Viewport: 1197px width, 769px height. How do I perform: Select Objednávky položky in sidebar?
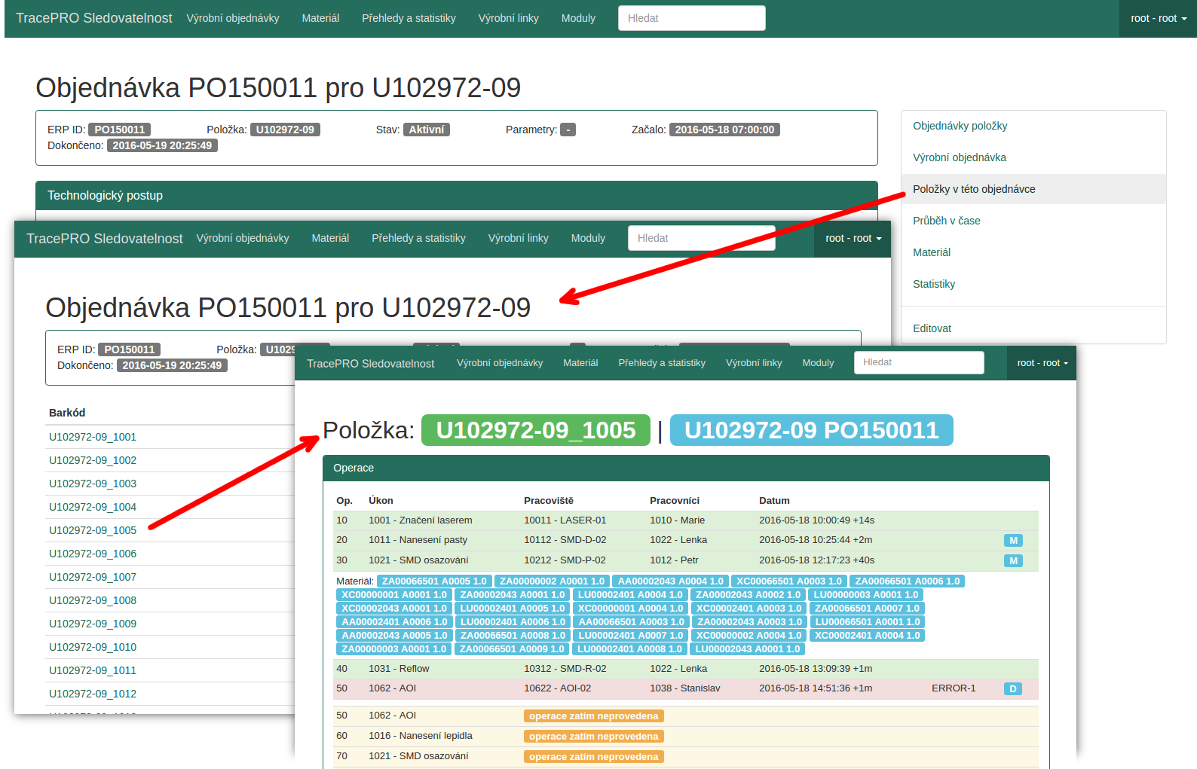[x=1033, y=126]
